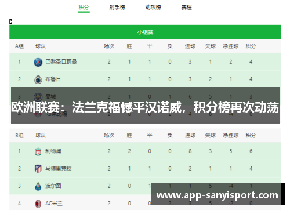This screenshot has height=210, width=290.
Task: Click 胜 header in group B table
Action: tap(129, 135)
